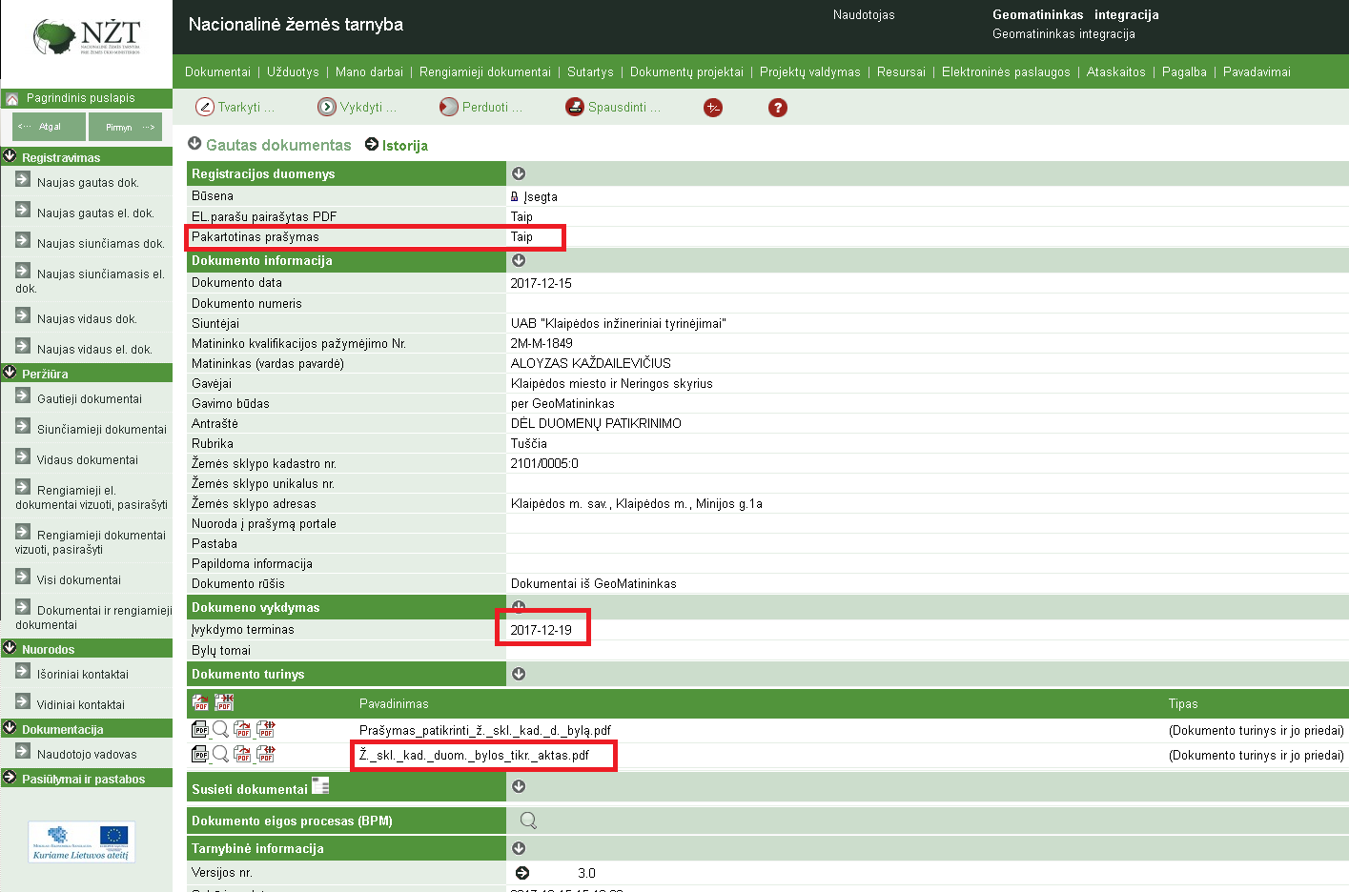Image resolution: width=1349 pixels, height=892 pixels.
Task: Open the Užduotys menu
Action: (x=293, y=71)
